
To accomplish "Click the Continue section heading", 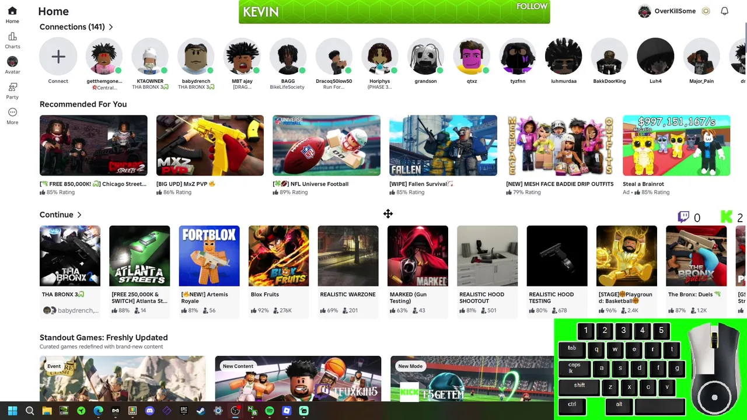I will 57,215.
